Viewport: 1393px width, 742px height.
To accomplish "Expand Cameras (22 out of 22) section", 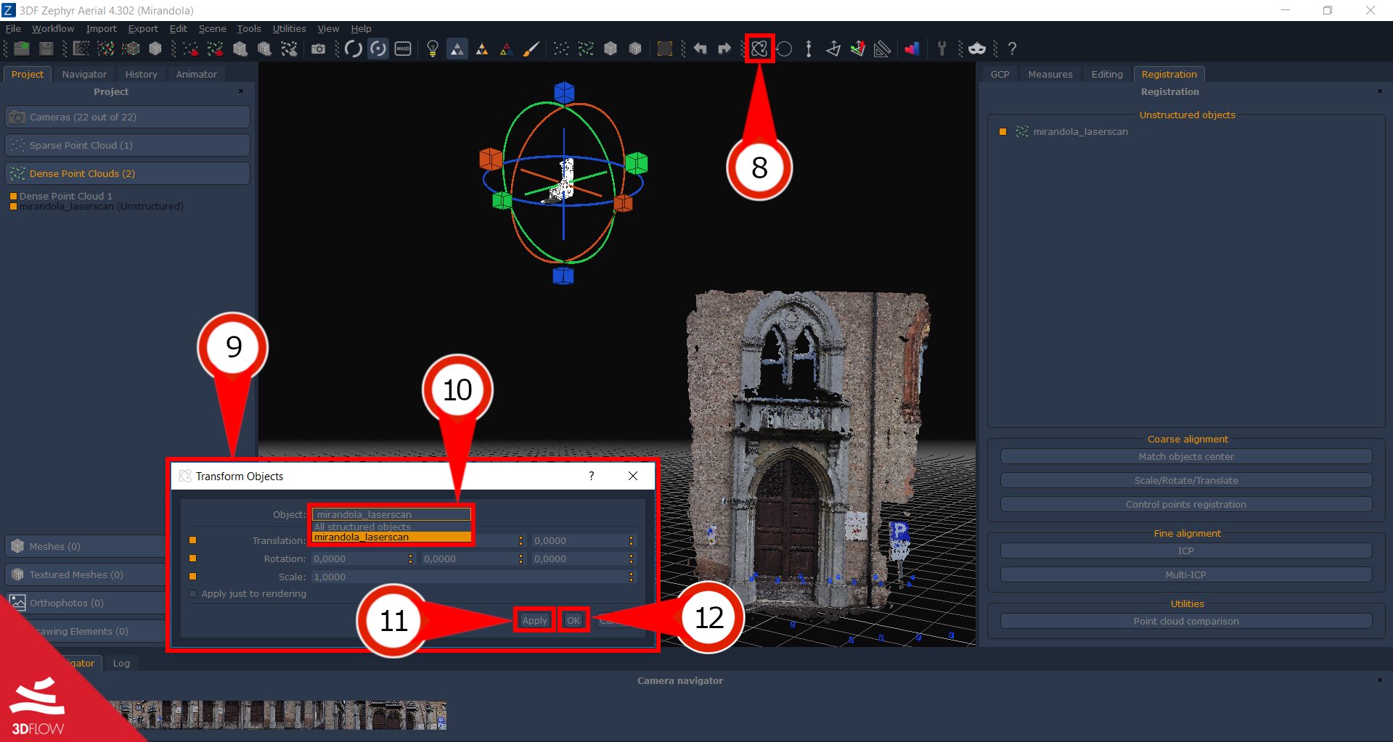I will [x=128, y=117].
